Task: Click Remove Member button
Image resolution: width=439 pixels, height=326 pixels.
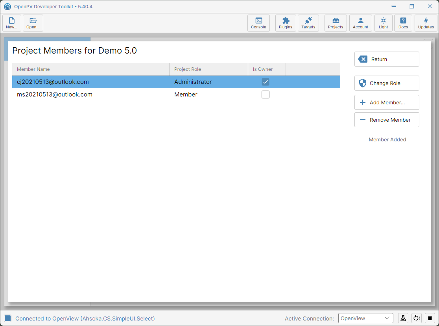Action: (x=387, y=120)
